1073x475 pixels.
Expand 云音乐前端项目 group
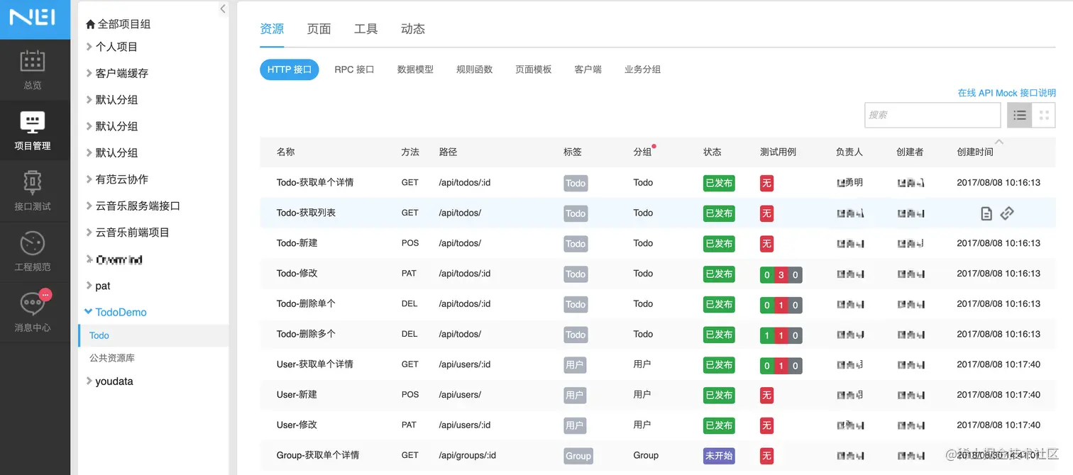coord(89,233)
